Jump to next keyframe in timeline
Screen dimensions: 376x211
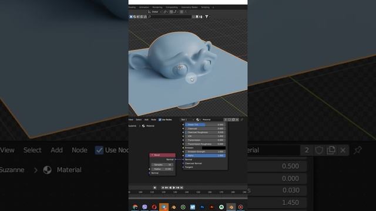pos(178,188)
